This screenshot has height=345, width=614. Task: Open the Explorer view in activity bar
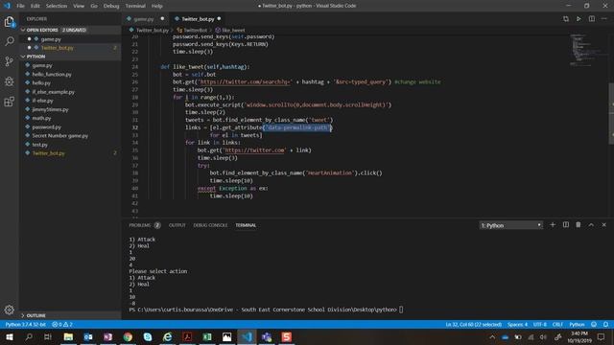[x=10, y=22]
